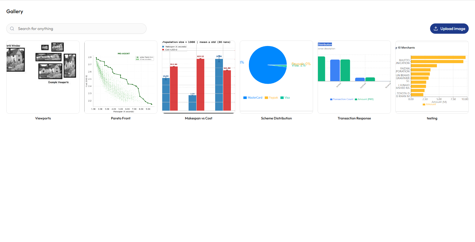Click the Gallery heading
The width and height of the screenshot is (475, 242).
(x=15, y=11)
